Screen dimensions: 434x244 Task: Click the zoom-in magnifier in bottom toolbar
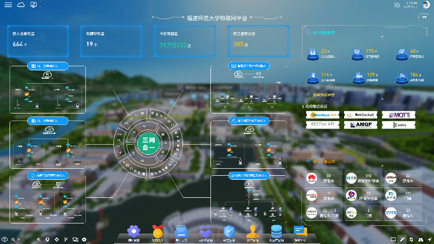coord(39,239)
